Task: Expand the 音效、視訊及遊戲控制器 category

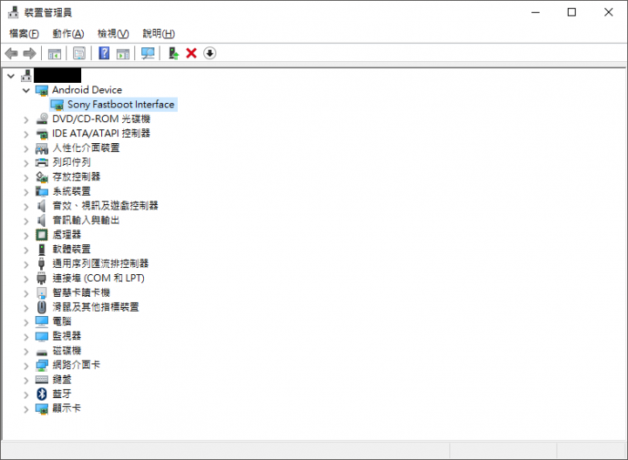Action: 26,206
